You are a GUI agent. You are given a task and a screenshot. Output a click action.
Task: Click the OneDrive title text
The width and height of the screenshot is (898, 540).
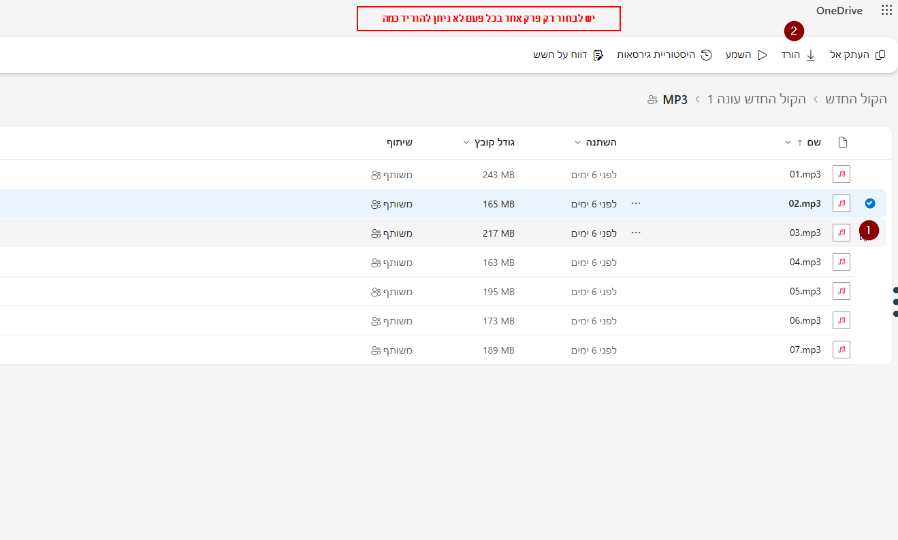[839, 10]
